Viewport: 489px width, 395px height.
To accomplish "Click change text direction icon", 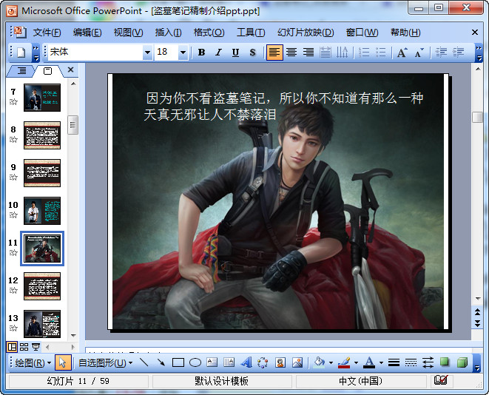I will [342, 52].
